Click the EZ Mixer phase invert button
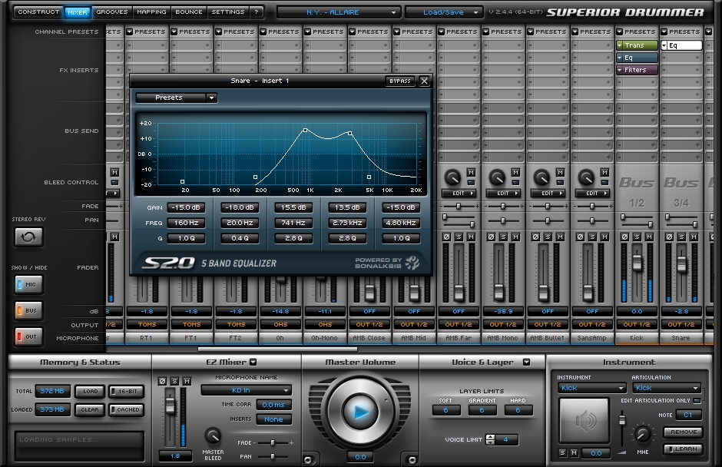The height and width of the screenshot is (467, 722). (162, 381)
